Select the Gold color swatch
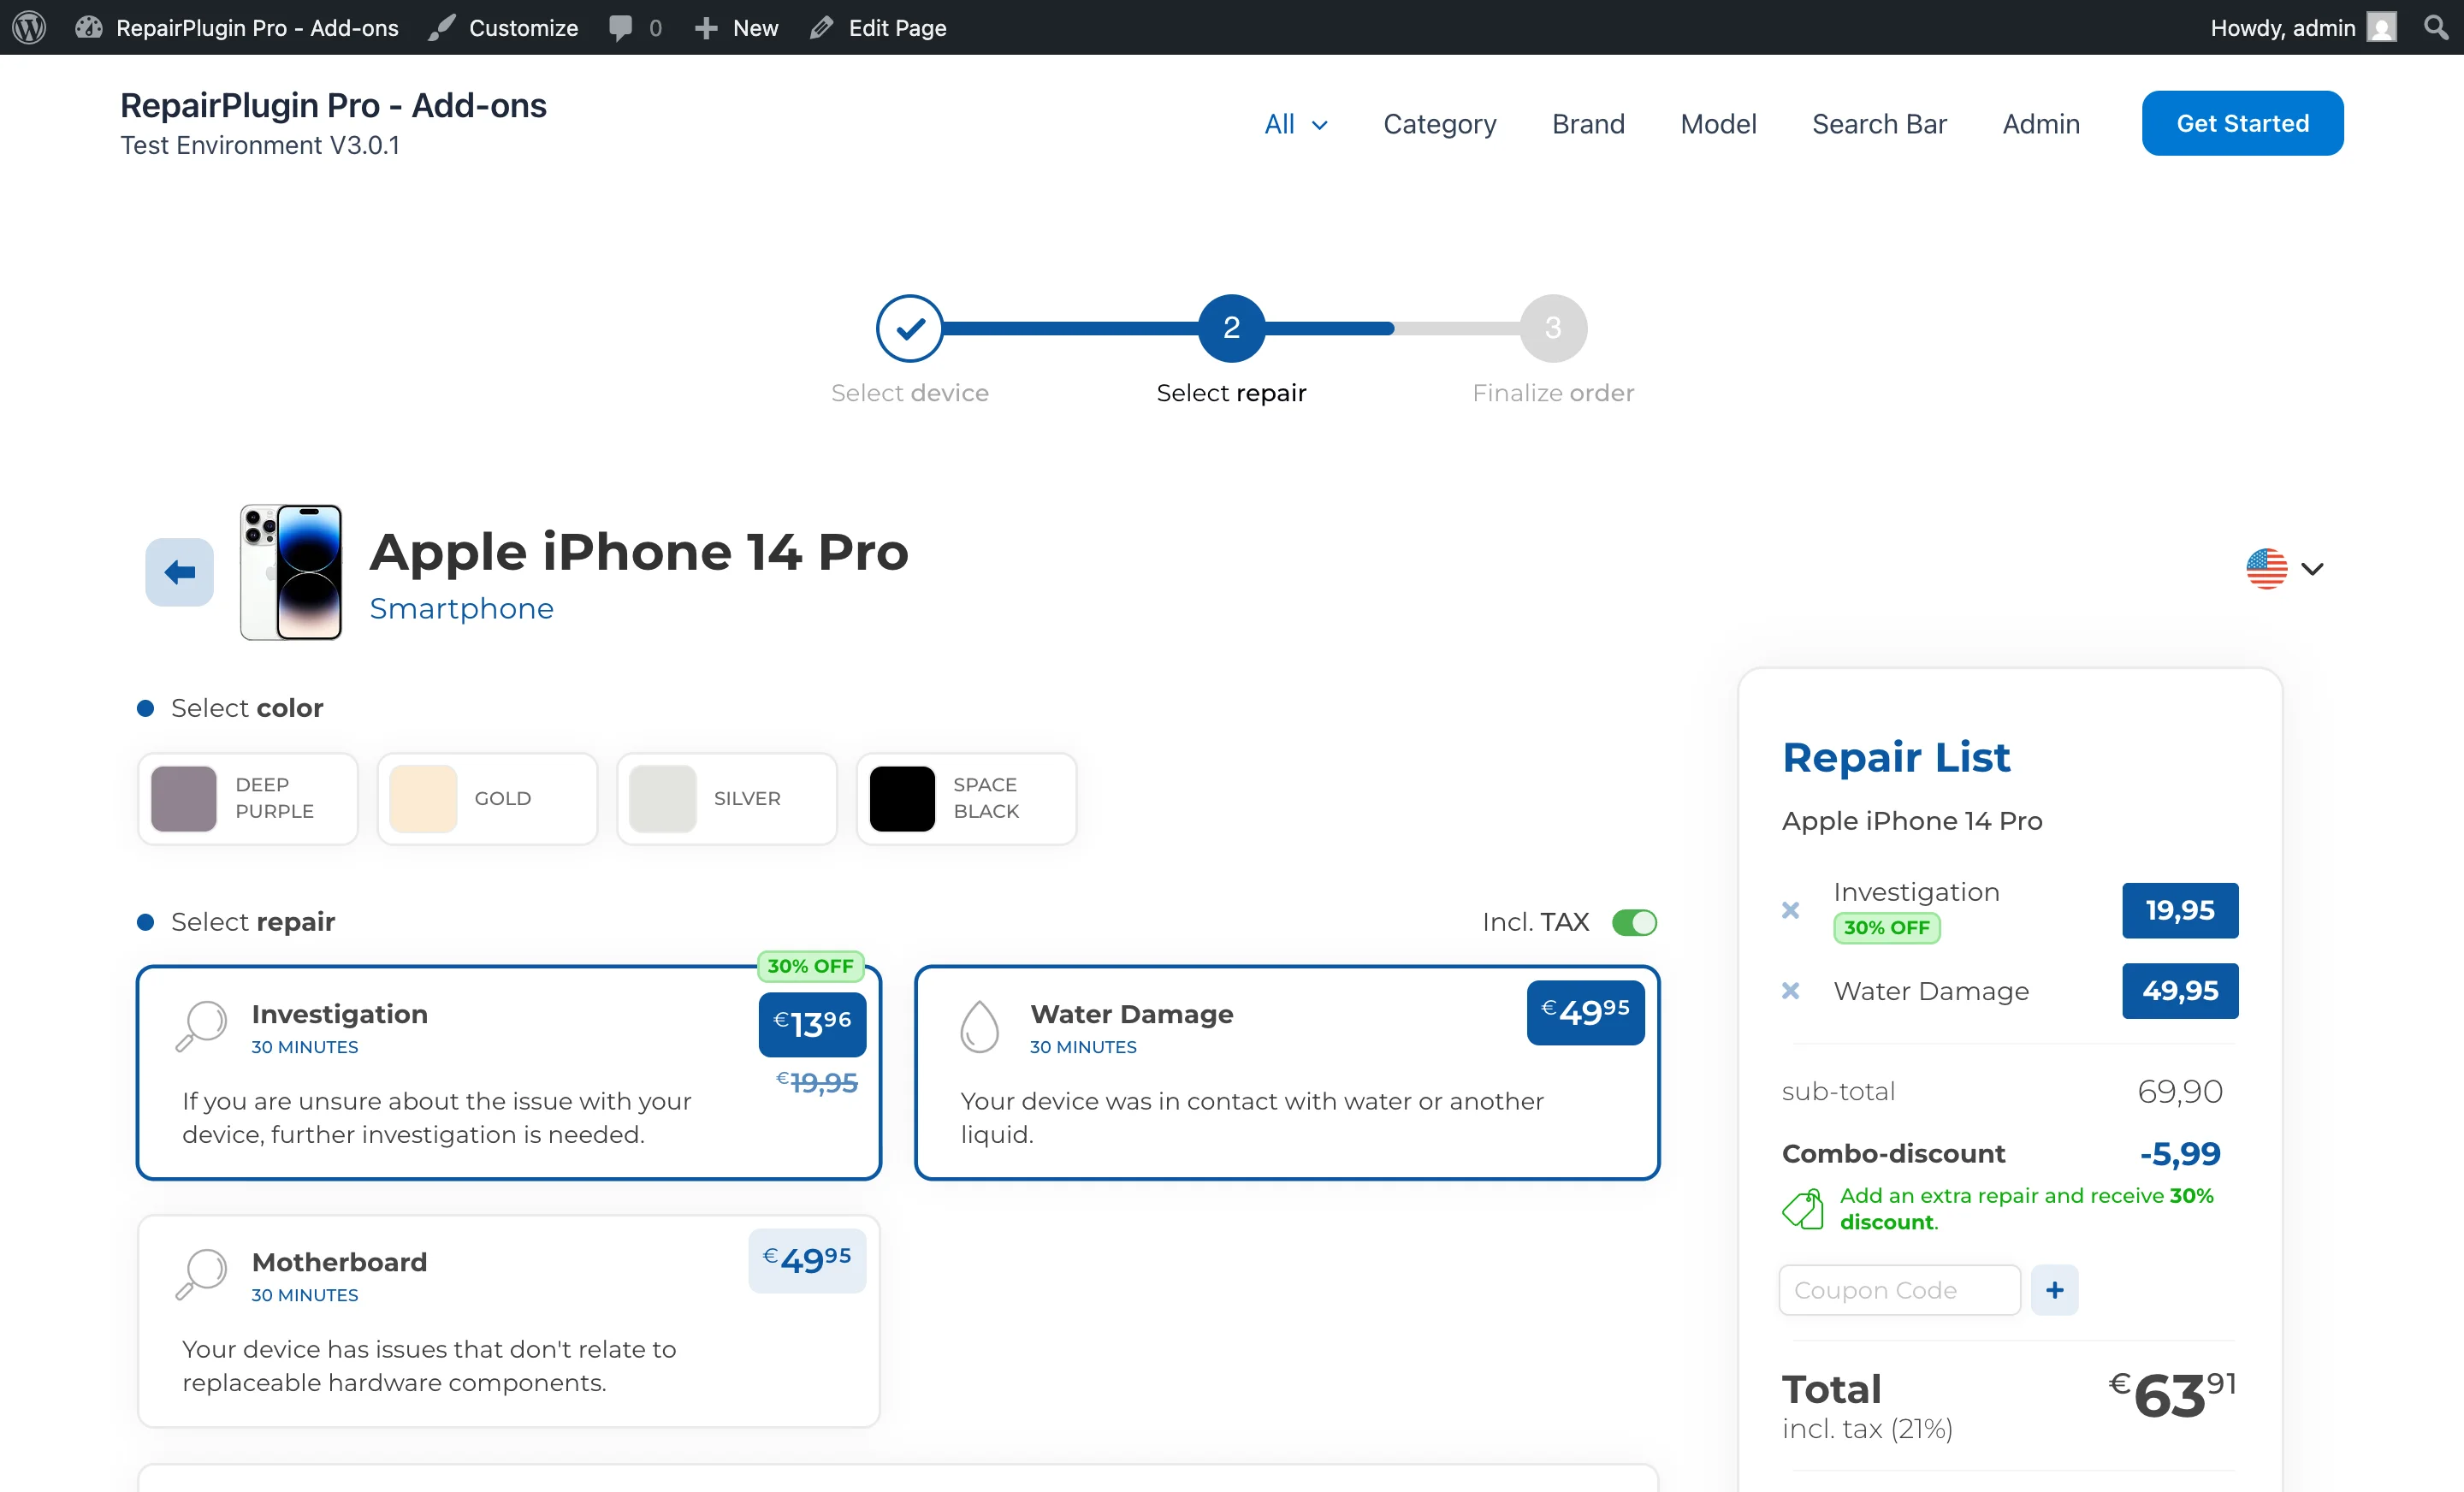The image size is (2464, 1492). coord(487,798)
